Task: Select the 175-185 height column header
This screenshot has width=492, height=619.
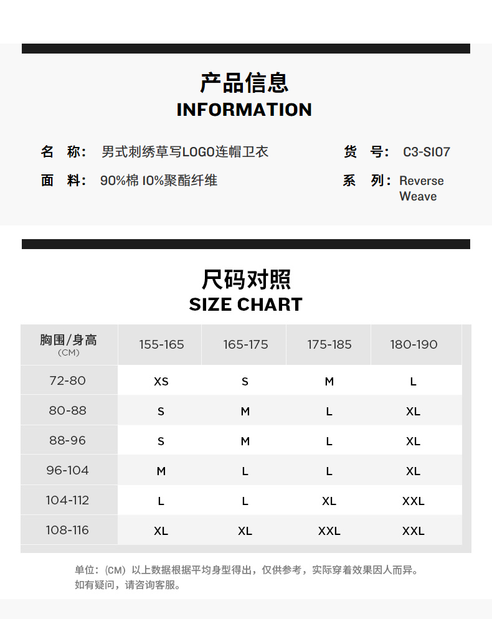Action: pos(329,344)
